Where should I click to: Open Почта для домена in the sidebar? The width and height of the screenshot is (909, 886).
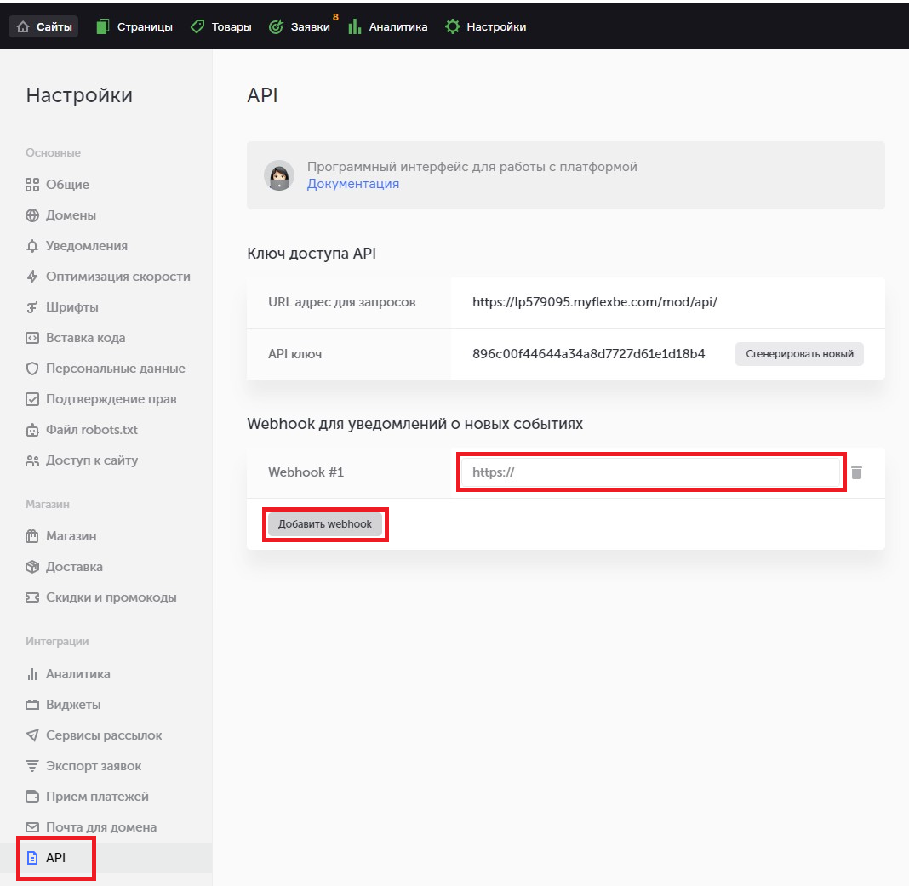pyautogui.click(x=92, y=827)
